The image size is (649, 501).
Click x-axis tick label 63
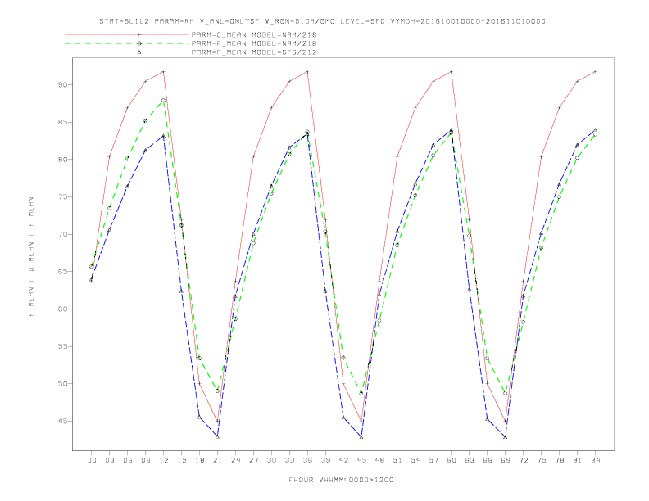(x=470, y=460)
